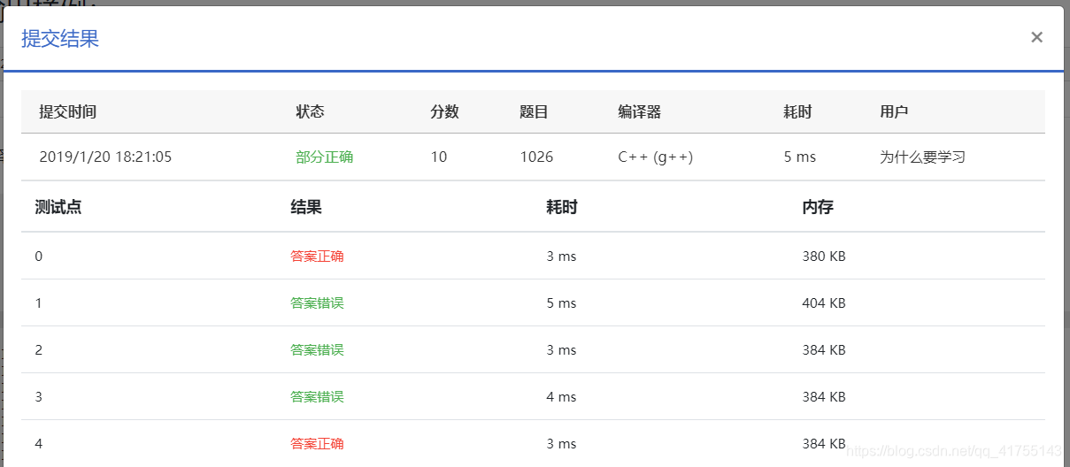This screenshot has height=467, width=1070.
Task: Close the 提交结果 dialog with the X
Action: point(1037,37)
